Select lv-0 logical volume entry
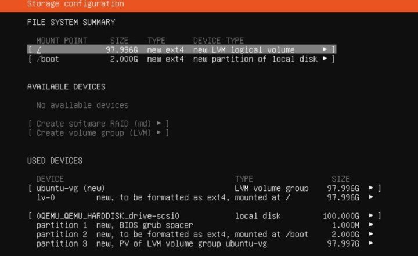The image size is (418, 256). coord(205,197)
